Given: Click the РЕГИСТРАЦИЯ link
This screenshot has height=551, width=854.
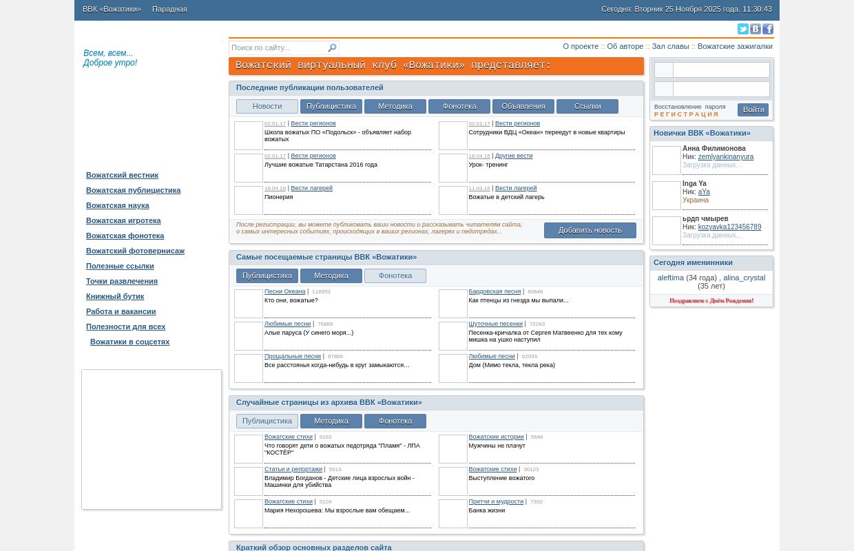Looking at the screenshot, I should click(x=686, y=114).
